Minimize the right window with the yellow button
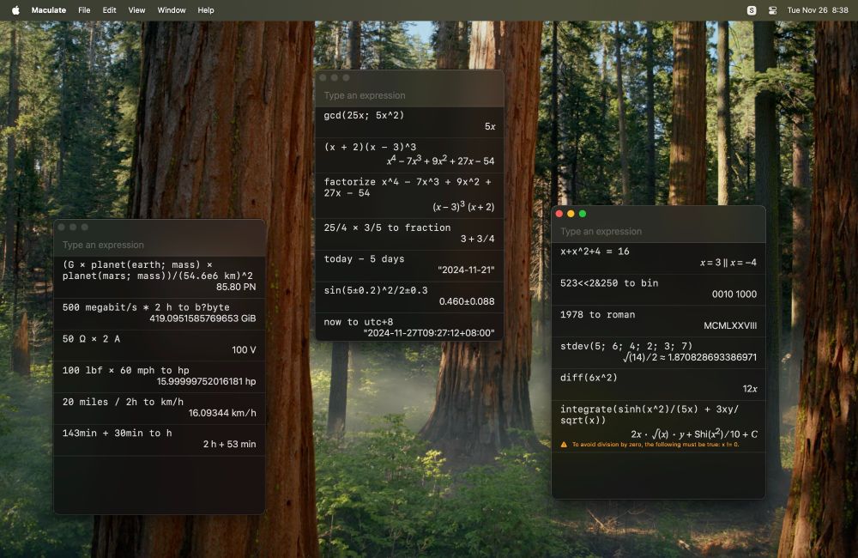 click(571, 214)
